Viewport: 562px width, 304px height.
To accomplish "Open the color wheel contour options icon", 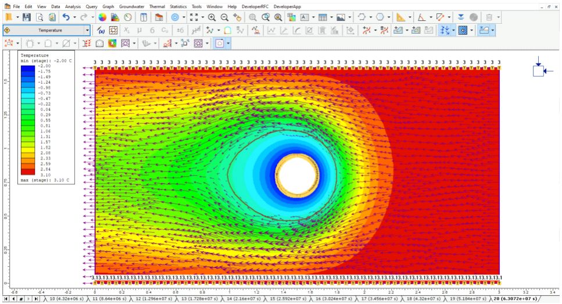I will click(102, 17).
